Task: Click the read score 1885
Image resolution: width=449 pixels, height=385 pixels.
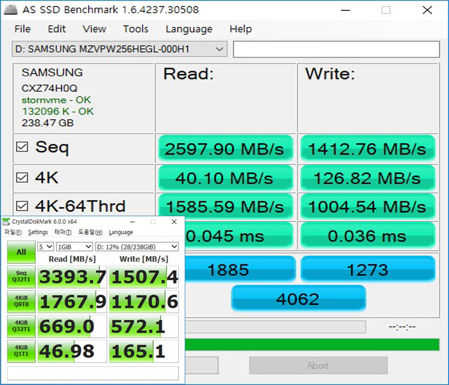Action: 240,269
